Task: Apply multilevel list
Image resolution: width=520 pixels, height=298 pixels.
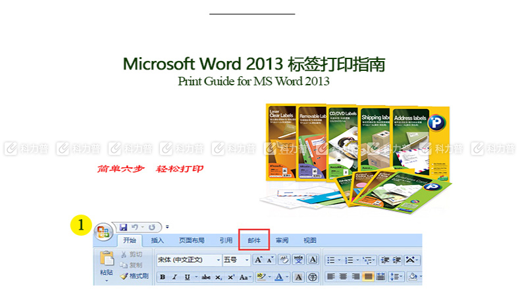Action: [369, 261]
